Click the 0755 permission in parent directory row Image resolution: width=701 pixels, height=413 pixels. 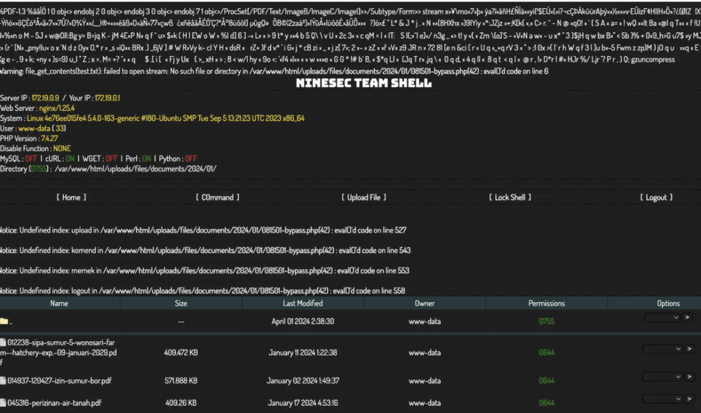(546, 321)
